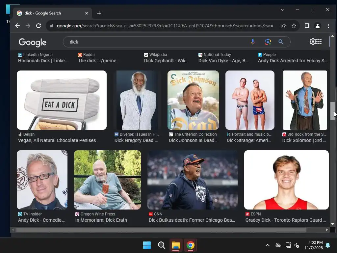Open the Google apps grid
This screenshot has height=253, width=337.
(x=319, y=42)
